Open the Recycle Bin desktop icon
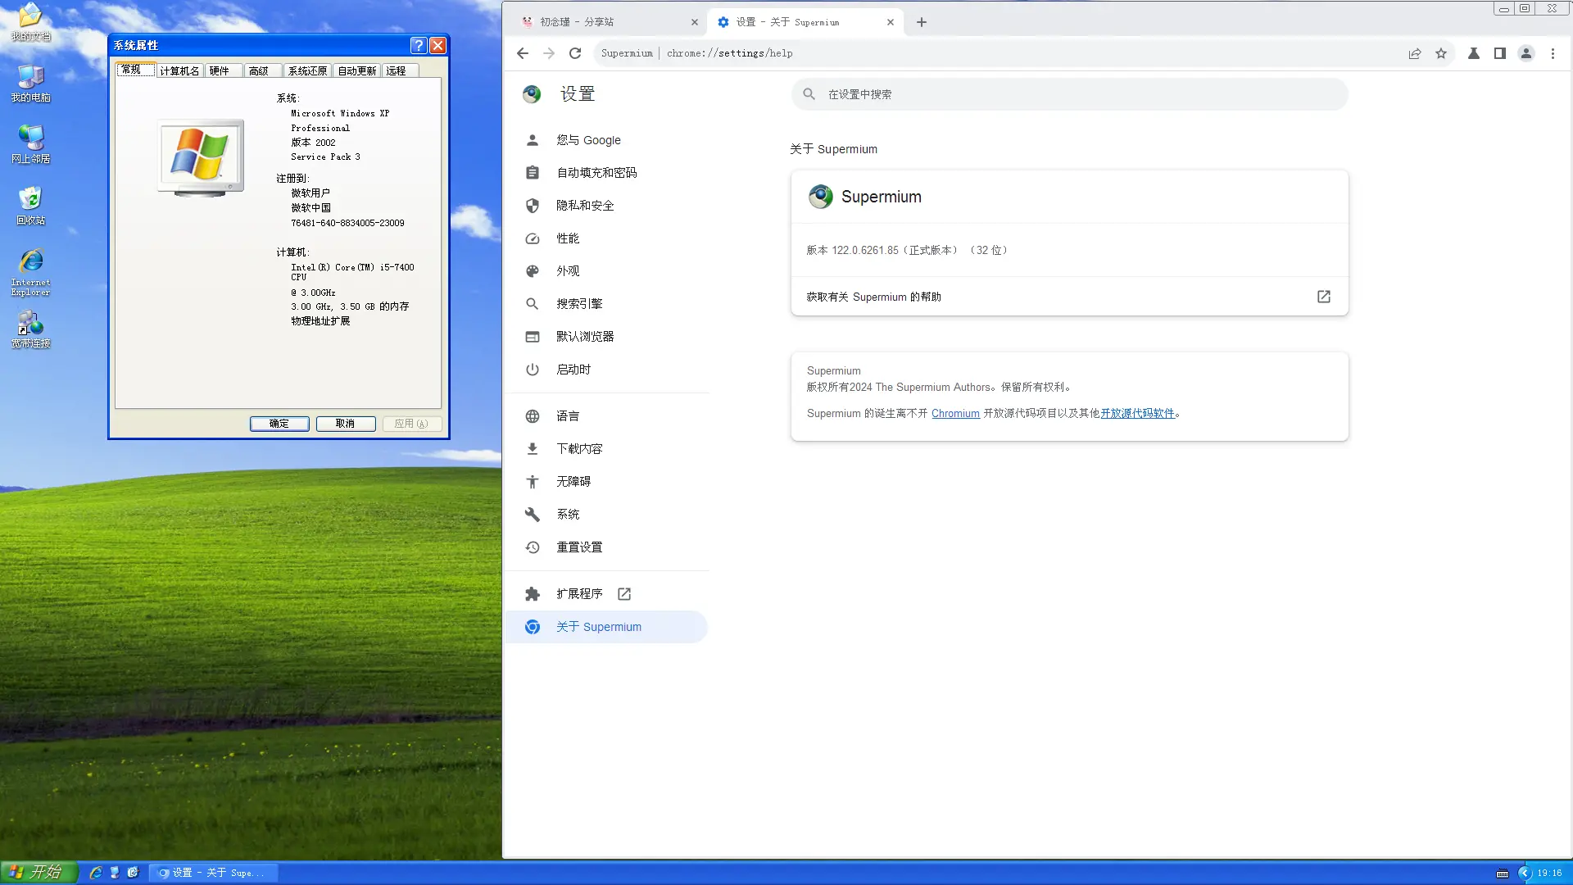The width and height of the screenshot is (1573, 885). (x=30, y=206)
